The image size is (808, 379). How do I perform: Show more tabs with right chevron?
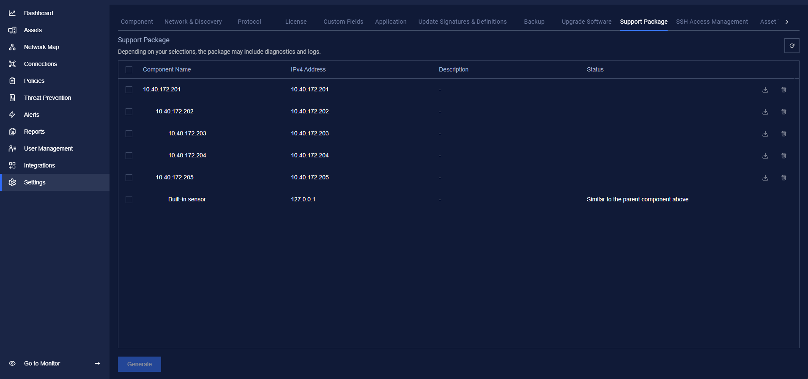pyautogui.click(x=786, y=22)
